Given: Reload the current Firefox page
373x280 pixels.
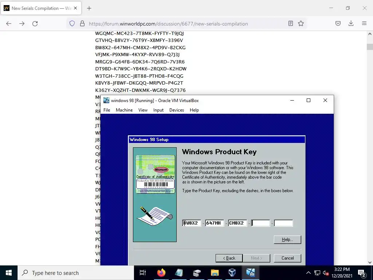Looking at the screenshot, I should coord(35,24).
